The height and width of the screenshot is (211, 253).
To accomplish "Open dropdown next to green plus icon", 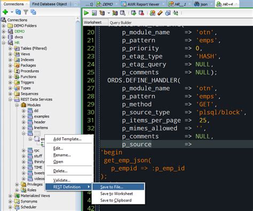I will tap(12, 12).
